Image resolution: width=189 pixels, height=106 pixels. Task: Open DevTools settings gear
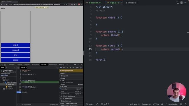point(75,65)
